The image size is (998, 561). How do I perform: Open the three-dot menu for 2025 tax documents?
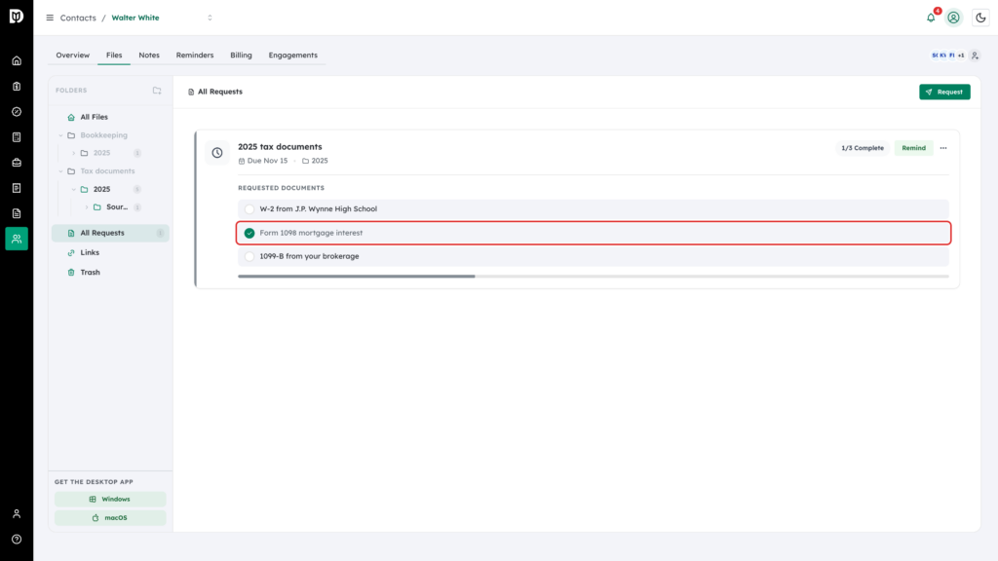click(x=943, y=148)
